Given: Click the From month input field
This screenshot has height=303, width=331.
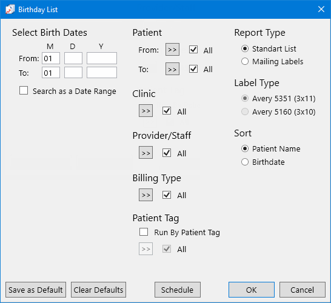Looking at the screenshot, I should pyautogui.click(x=51, y=58).
